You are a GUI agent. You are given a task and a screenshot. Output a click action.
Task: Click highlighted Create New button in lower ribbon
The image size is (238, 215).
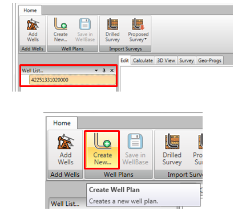click(x=102, y=150)
